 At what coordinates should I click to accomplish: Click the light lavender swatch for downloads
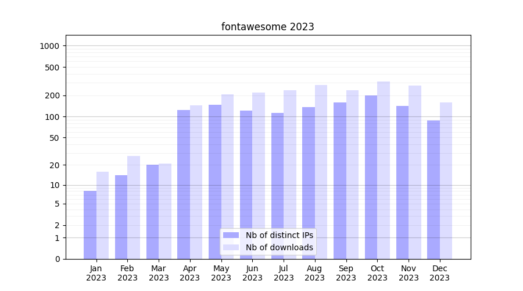pyautogui.click(x=231, y=247)
